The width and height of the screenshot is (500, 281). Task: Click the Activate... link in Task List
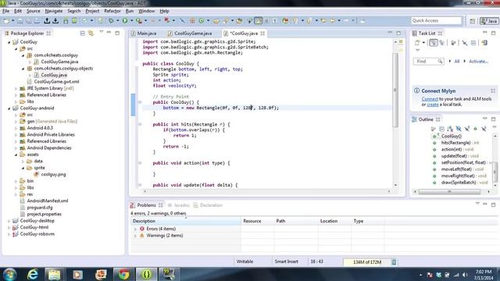tap(478, 61)
